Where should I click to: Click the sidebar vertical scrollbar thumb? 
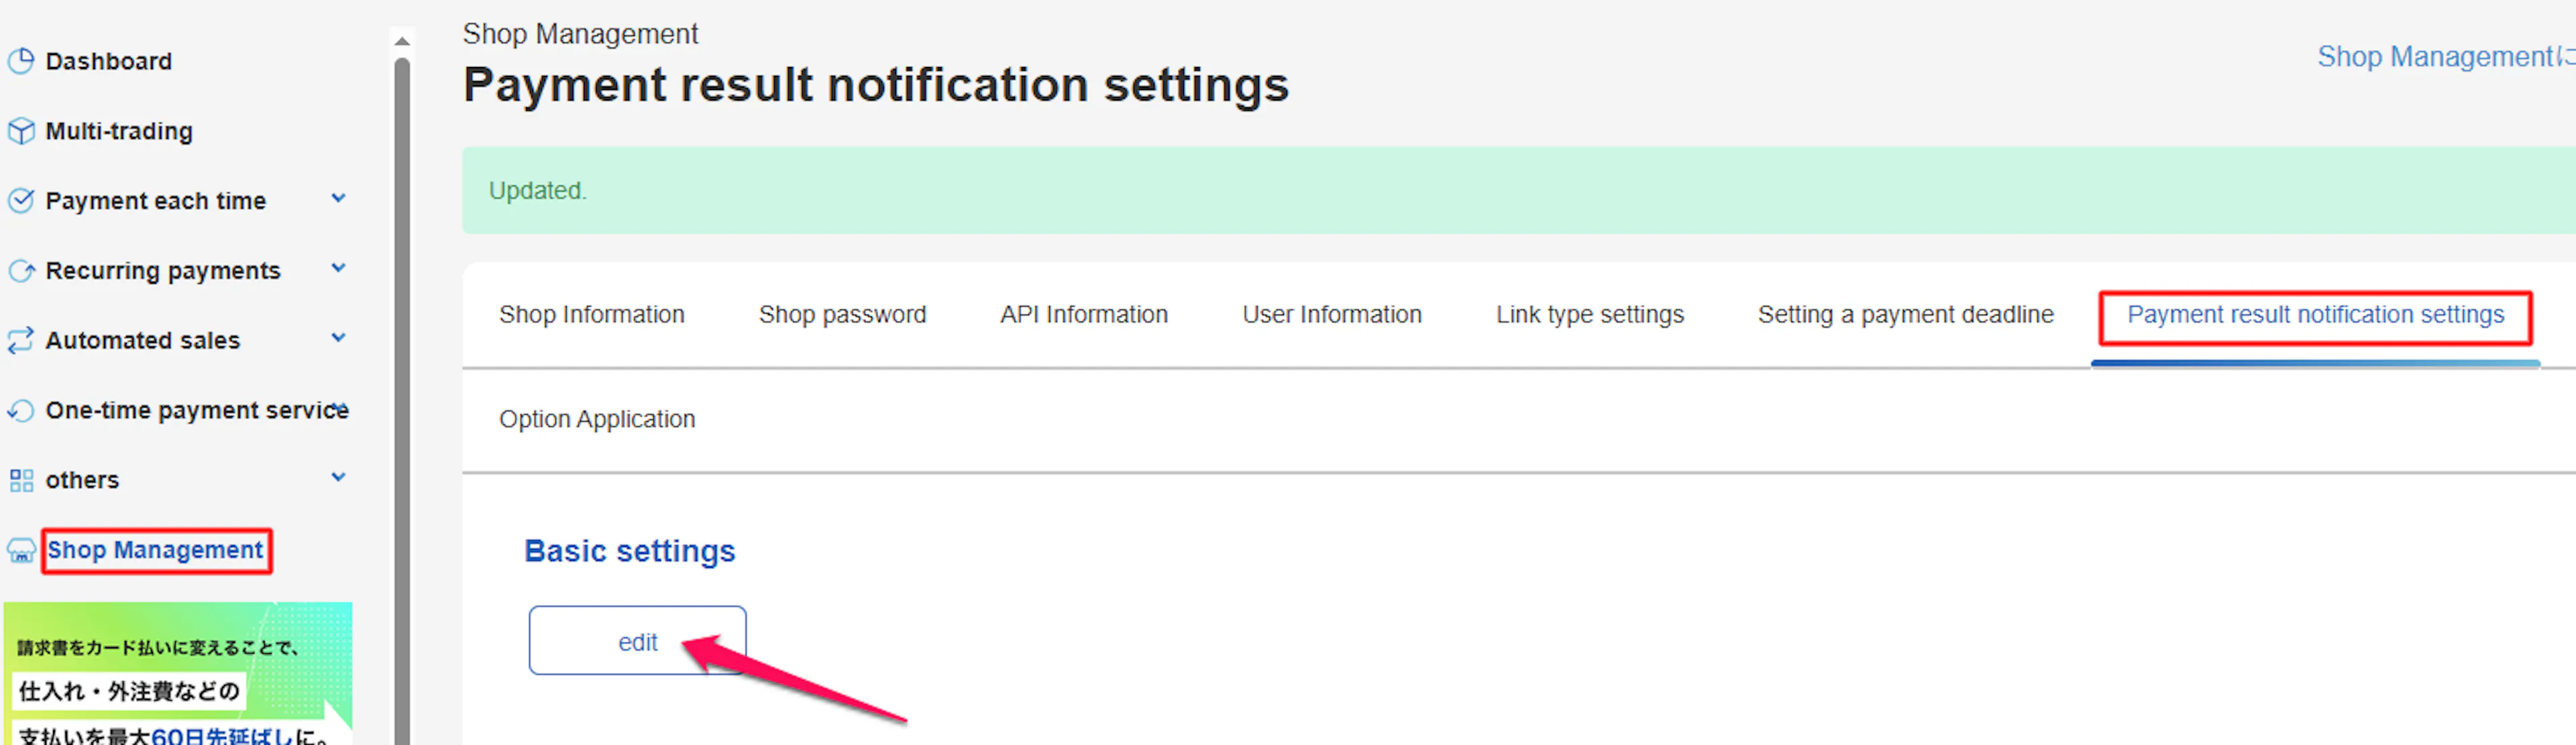pos(402,400)
